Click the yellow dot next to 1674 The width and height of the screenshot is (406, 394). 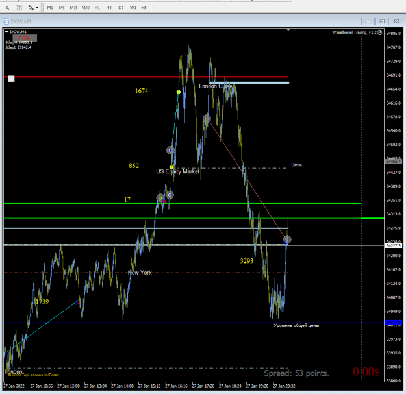pyautogui.click(x=179, y=92)
